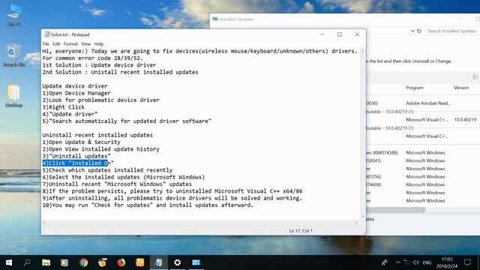Screen dimensions: 480x270
Task: Open the This PC desktop icon
Action: point(14,15)
